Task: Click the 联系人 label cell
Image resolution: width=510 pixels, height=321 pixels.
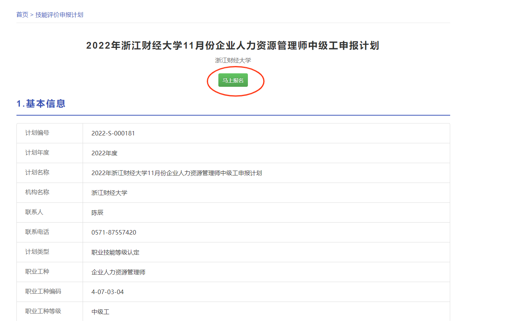Action: tap(50, 213)
